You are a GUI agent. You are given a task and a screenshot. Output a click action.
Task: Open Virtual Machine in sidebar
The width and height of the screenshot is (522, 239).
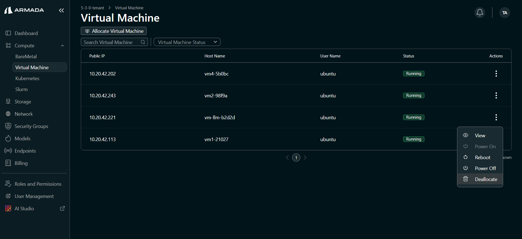39,67
